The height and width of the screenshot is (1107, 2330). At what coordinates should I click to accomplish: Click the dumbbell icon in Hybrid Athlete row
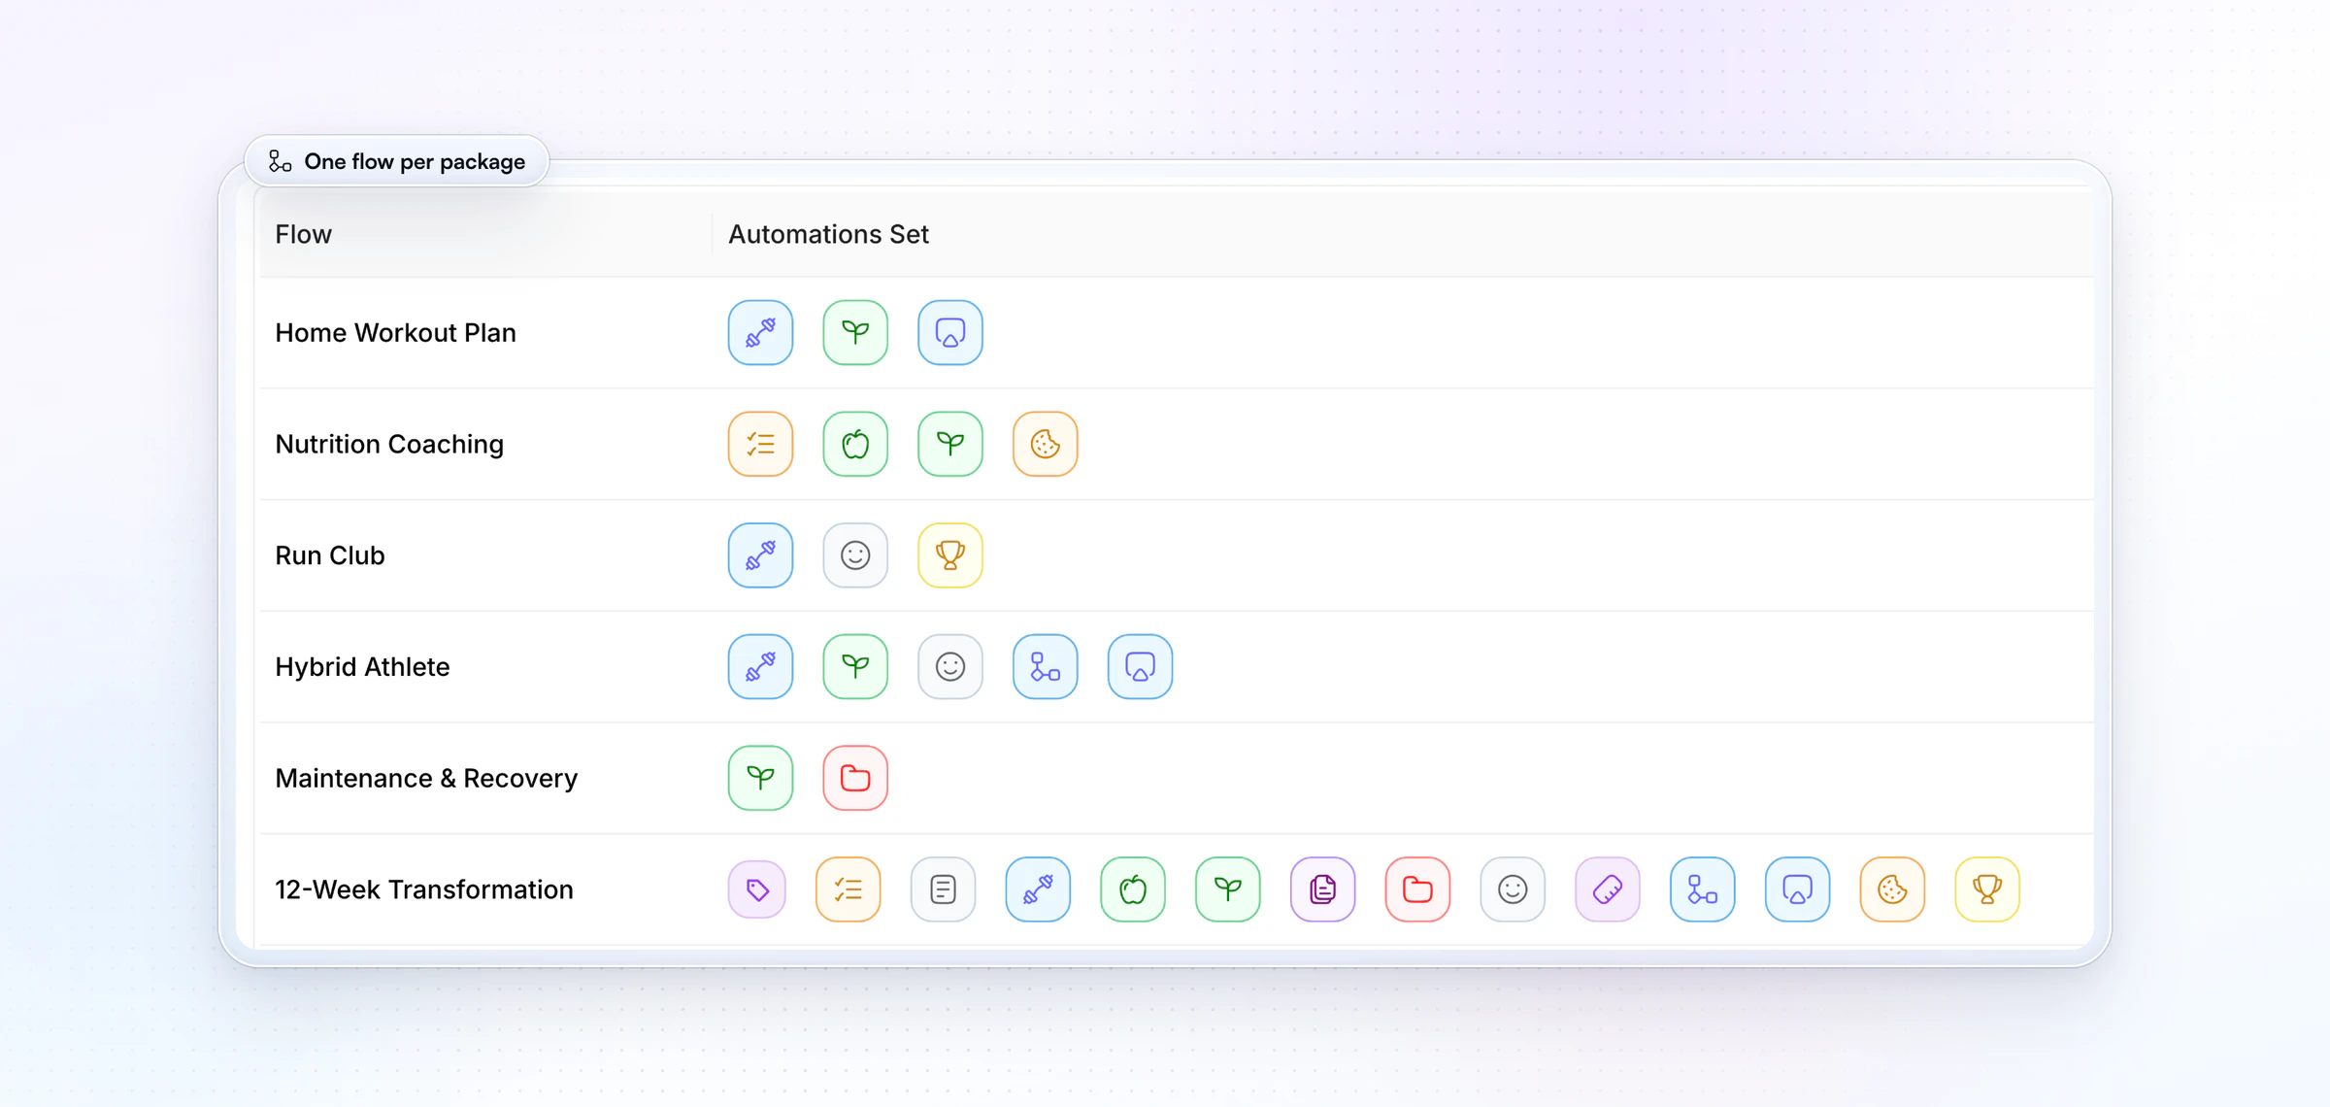[760, 667]
